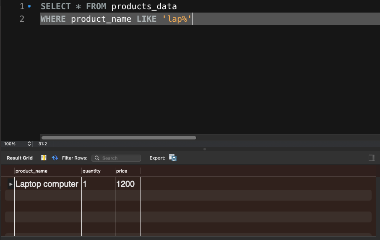Toggle the side panel icon at far right
Viewport: 380px width, 240px height.
coord(371,158)
